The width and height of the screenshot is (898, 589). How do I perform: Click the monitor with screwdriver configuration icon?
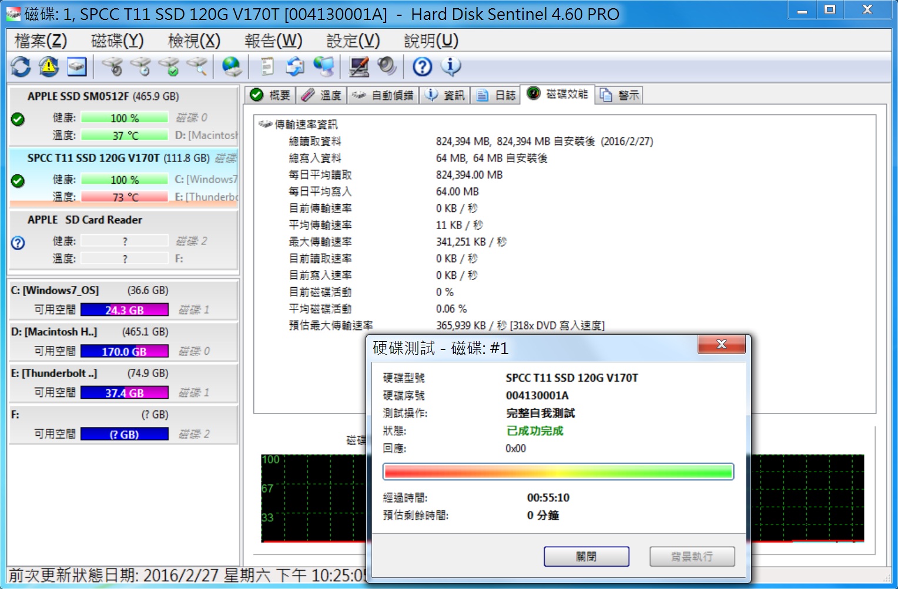[x=359, y=66]
